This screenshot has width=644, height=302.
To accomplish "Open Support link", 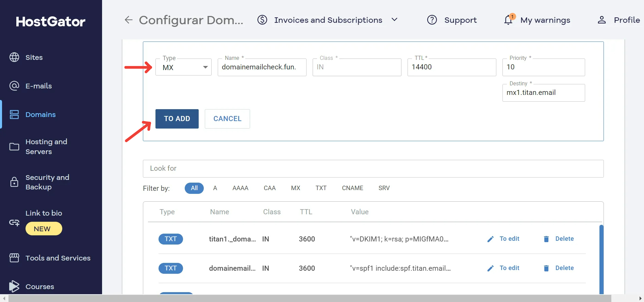I will [x=461, y=20].
